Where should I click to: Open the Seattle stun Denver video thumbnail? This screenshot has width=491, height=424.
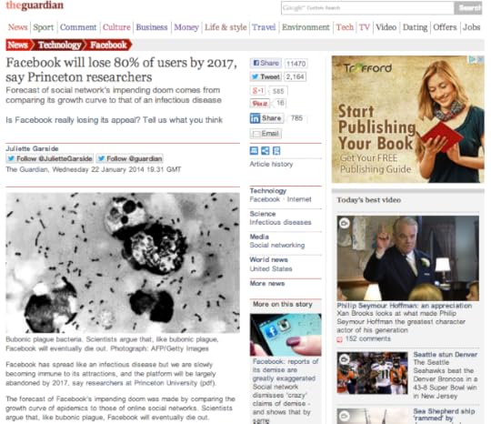(x=372, y=373)
